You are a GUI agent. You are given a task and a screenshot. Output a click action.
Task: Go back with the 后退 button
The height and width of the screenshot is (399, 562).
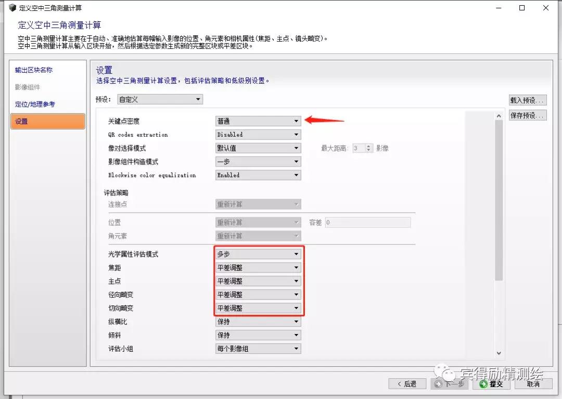click(407, 384)
